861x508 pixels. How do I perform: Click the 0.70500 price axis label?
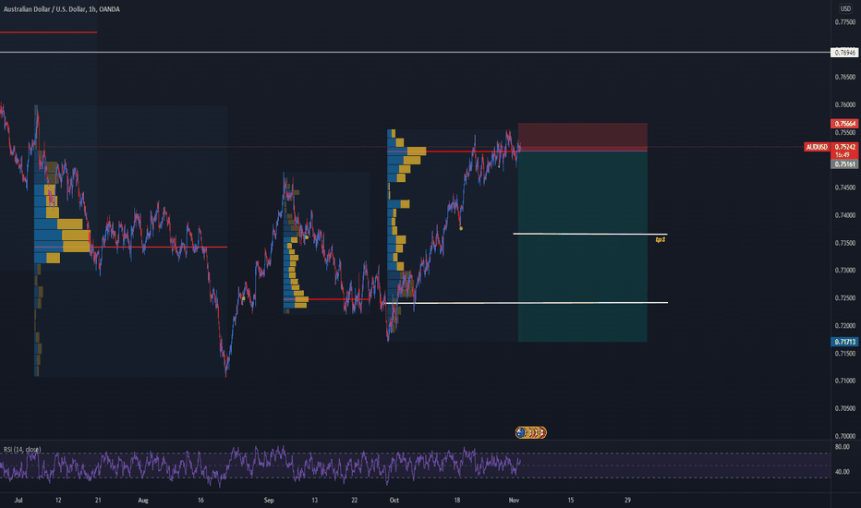844,408
